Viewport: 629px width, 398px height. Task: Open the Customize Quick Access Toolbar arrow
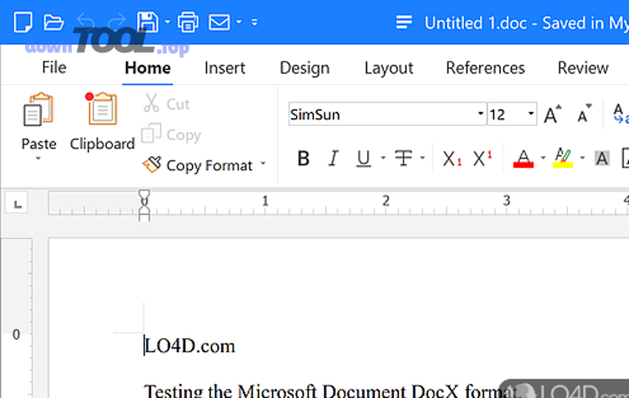pyautogui.click(x=254, y=22)
